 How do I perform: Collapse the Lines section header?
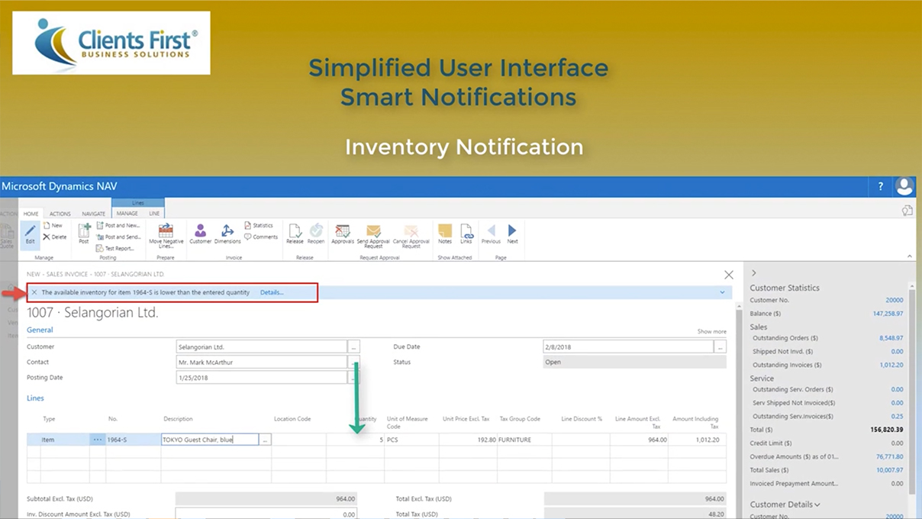tap(36, 398)
